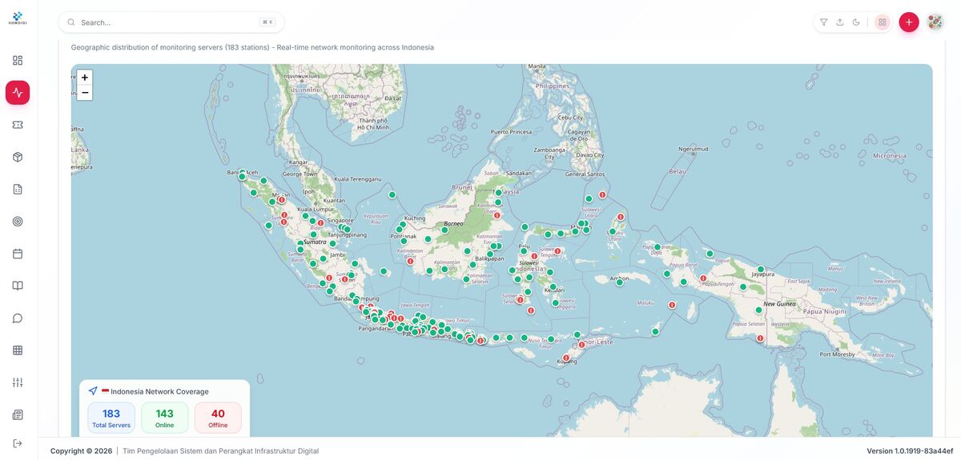Click the navigation arrow icon beside Indonesia Network Coverage
This screenshot has width=961, height=460.
pos(93,391)
